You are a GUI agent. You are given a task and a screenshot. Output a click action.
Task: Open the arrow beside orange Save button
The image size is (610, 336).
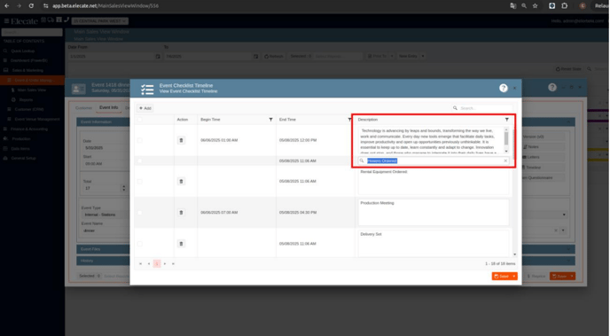514,276
